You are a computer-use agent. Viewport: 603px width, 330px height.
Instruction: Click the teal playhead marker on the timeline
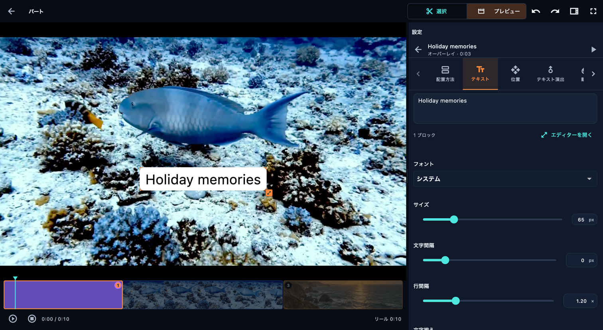(15, 278)
